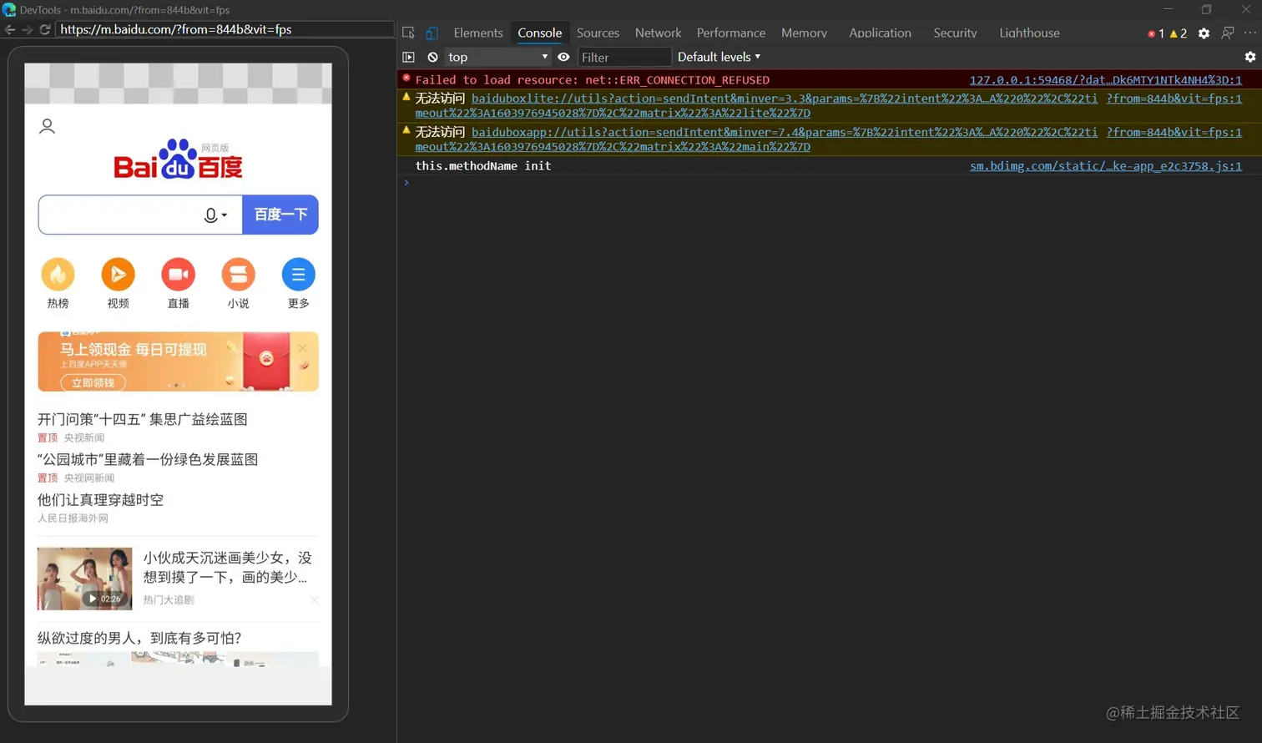The image size is (1262, 743).
Task: Open the Lighthouse tab
Action: [x=1029, y=33]
